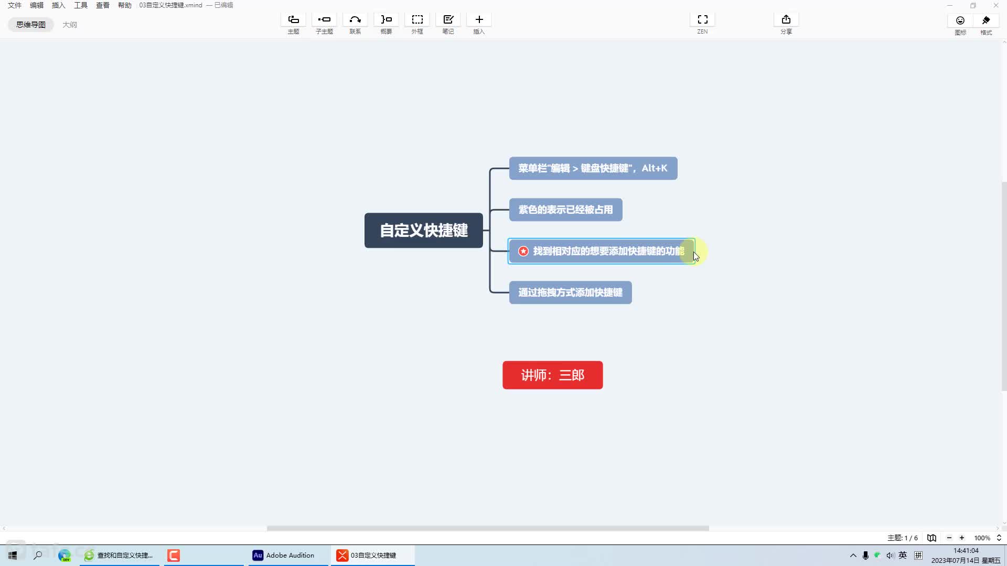Toggle the 拼 IME mode indicator
The image size is (1007, 566).
click(x=918, y=555)
